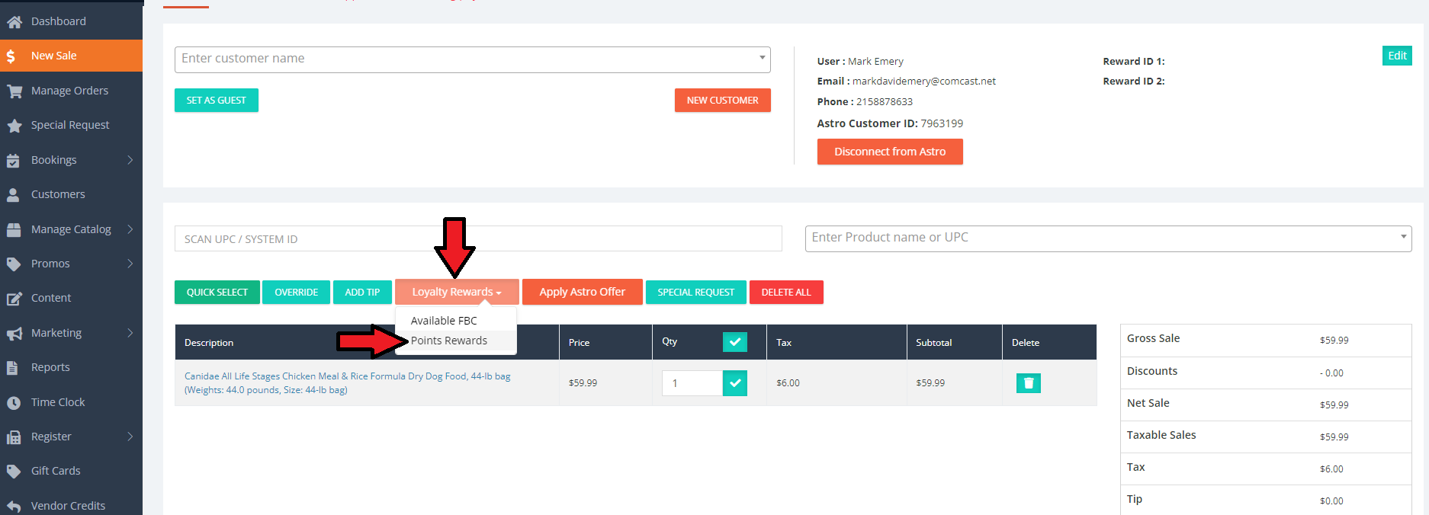Select Points Rewards from the dropdown menu
This screenshot has width=1429, height=515.
[x=449, y=341]
